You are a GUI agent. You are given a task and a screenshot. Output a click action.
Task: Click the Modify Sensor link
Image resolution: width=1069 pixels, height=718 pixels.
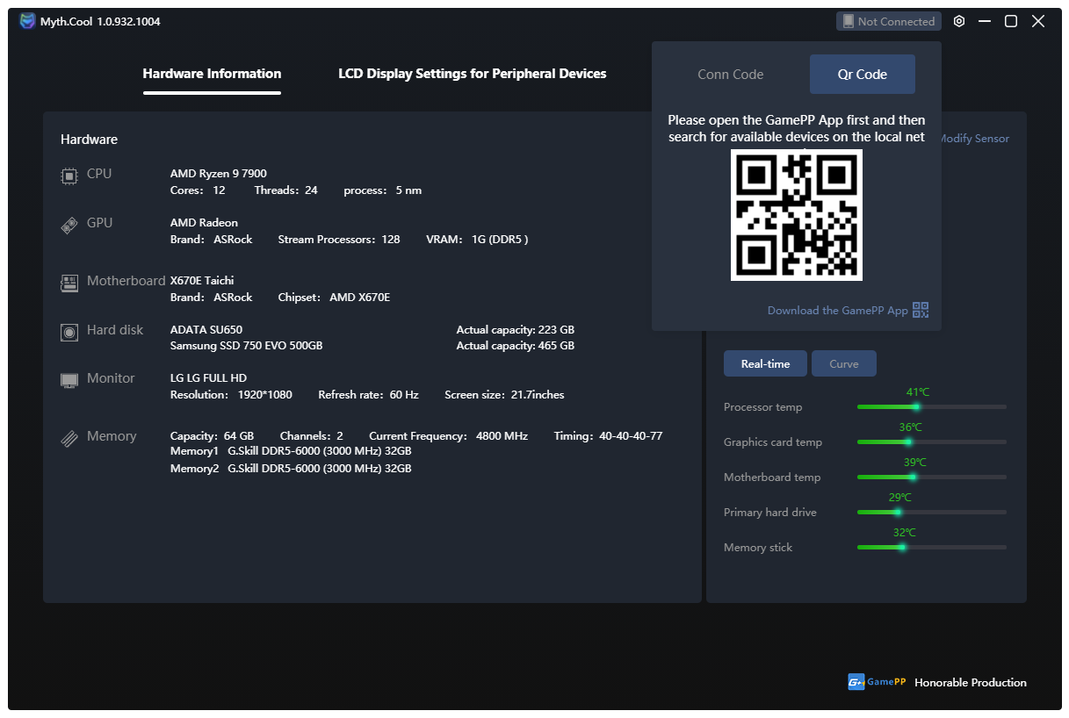[x=974, y=139]
